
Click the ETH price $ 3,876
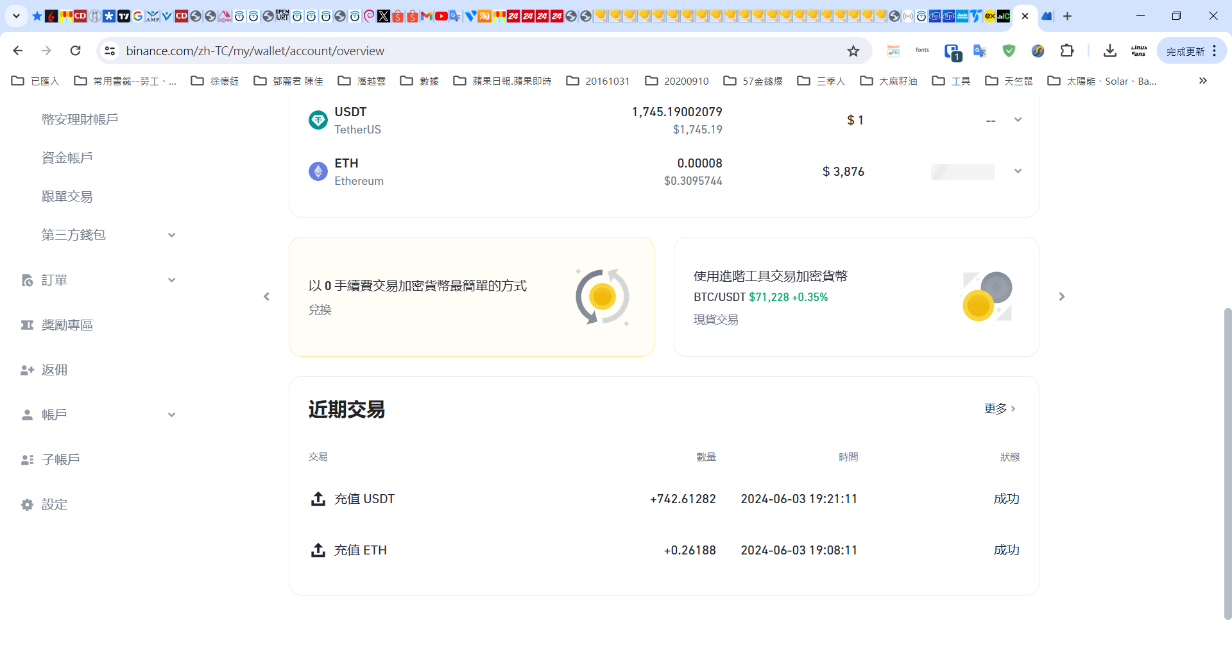(843, 171)
